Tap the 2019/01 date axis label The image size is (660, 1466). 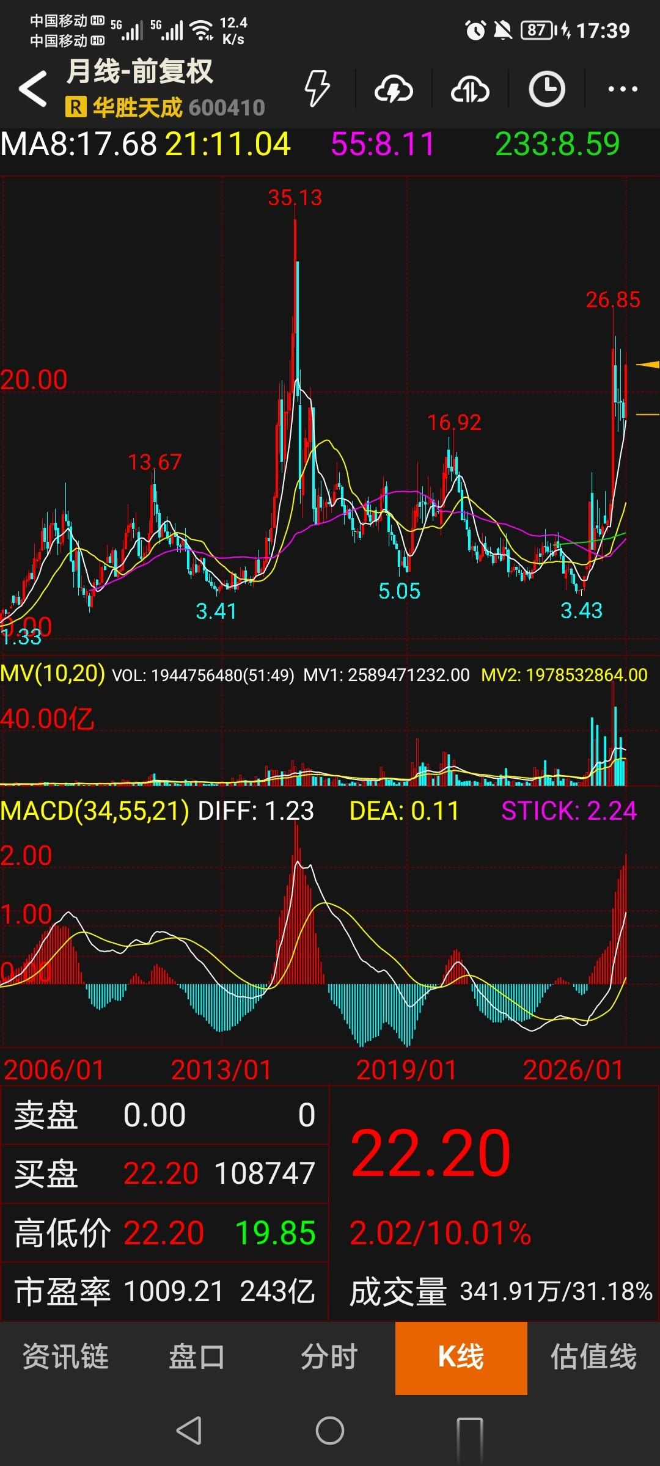[406, 1070]
